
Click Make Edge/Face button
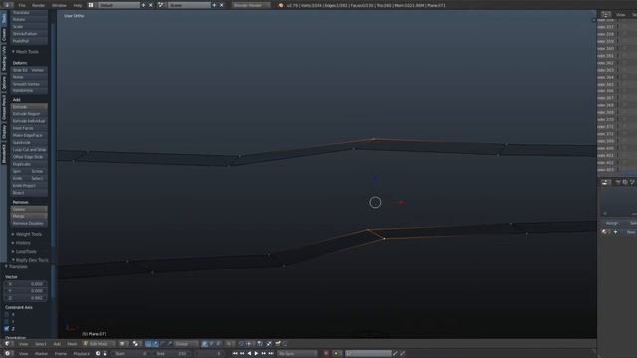click(x=29, y=135)
